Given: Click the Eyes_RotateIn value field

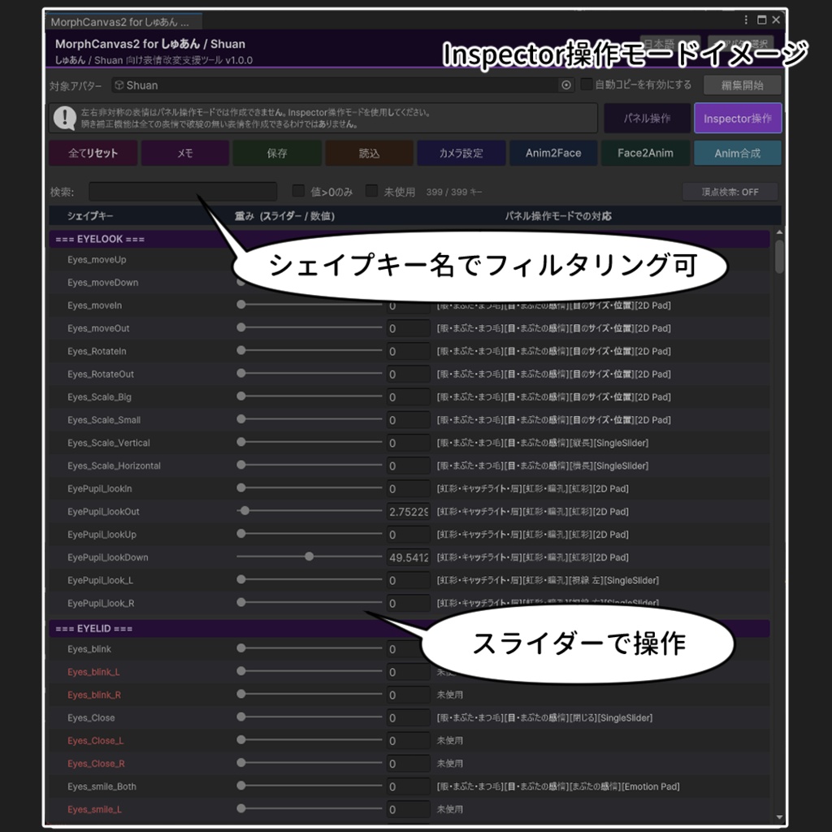Looking at the screenshot, I should (x=408, y=351).
